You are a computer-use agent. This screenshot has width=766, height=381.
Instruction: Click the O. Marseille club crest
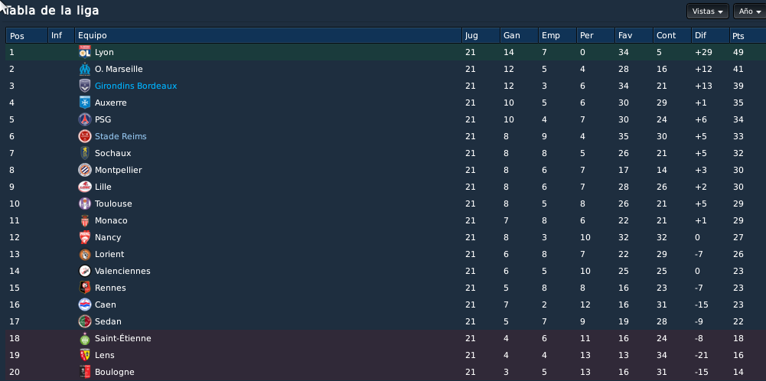[x=85, y=69]
